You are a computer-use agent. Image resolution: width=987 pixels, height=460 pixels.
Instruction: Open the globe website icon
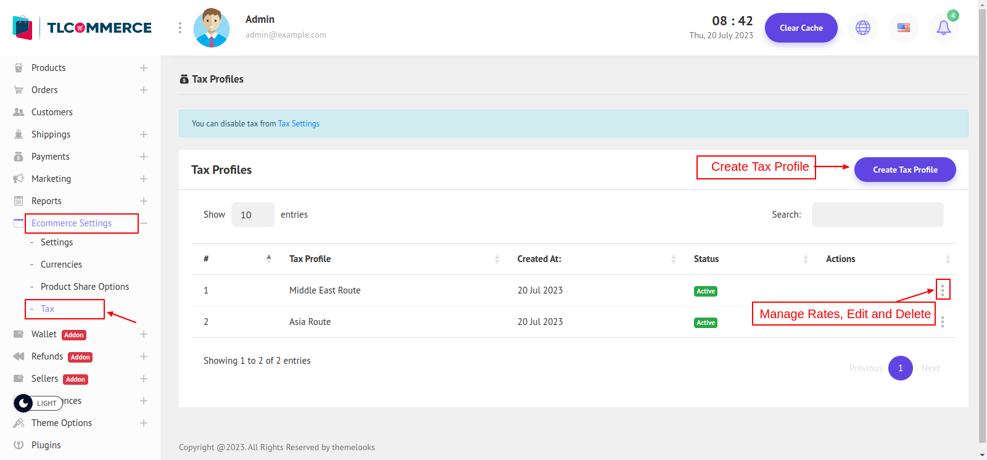tap(862, 28)
